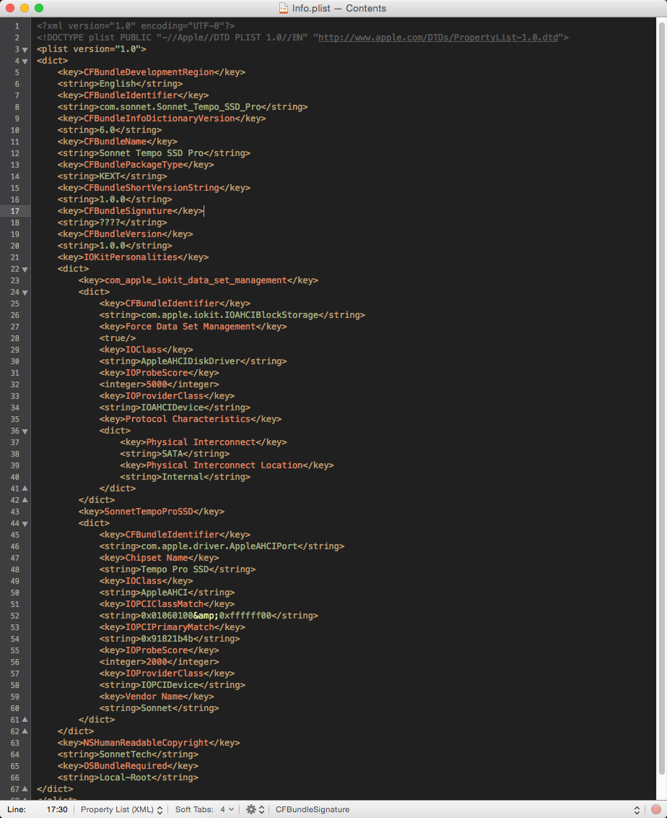Screen dimensions: 667x818
Task: Click the ???? string value
Action: tap(110, 223)
